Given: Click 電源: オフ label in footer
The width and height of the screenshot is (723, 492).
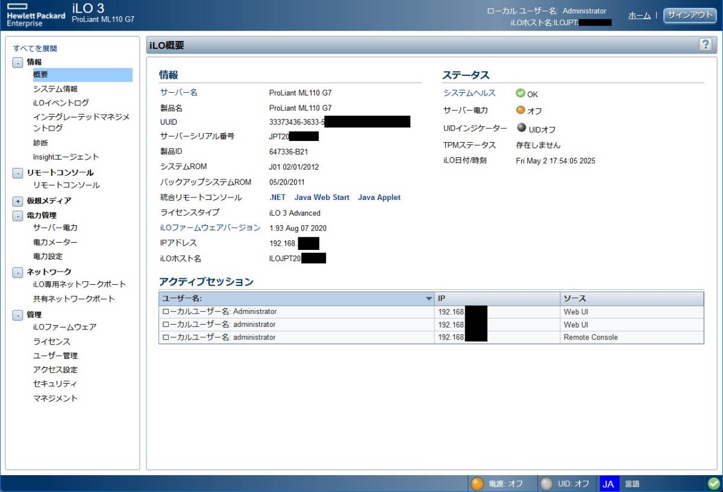Looking at the screenshot, I should (x=505, y=484).
